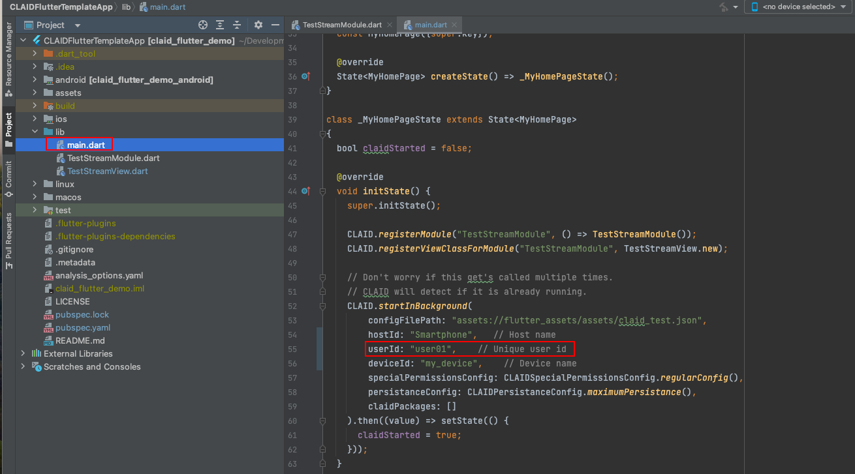Expand External Libraries node

click(x=23, y=353)
